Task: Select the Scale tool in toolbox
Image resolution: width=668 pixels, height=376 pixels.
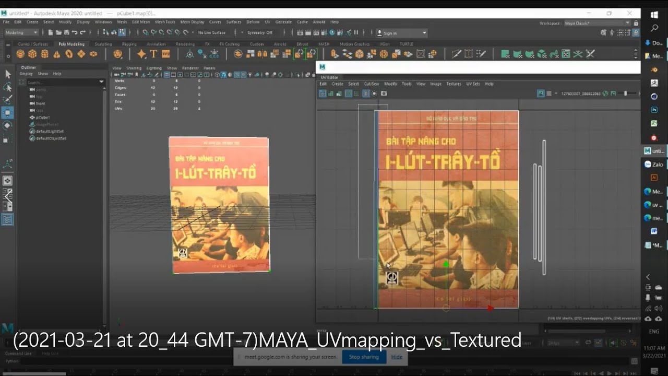Action: click(8, 139)
